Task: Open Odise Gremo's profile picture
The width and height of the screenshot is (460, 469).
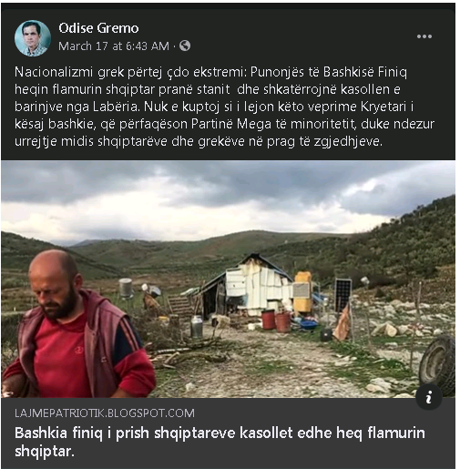Action: pyautogui.click(x=33, y=38)
